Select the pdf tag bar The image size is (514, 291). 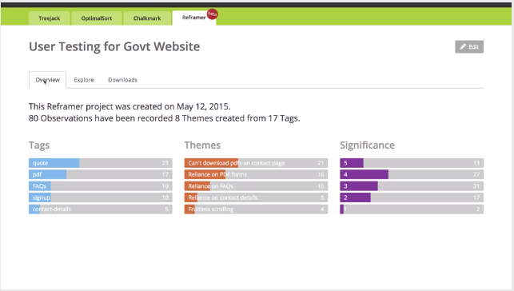point(100,174)
